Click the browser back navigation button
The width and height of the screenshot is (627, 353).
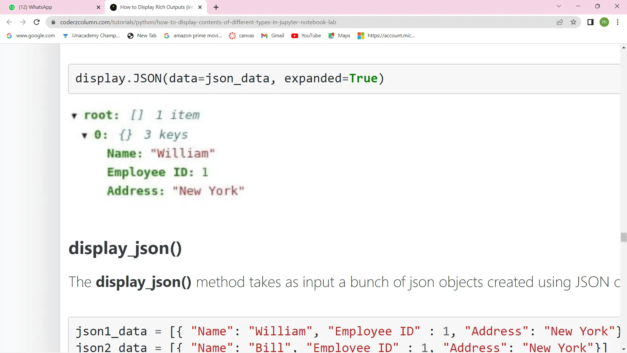[9, 23]
